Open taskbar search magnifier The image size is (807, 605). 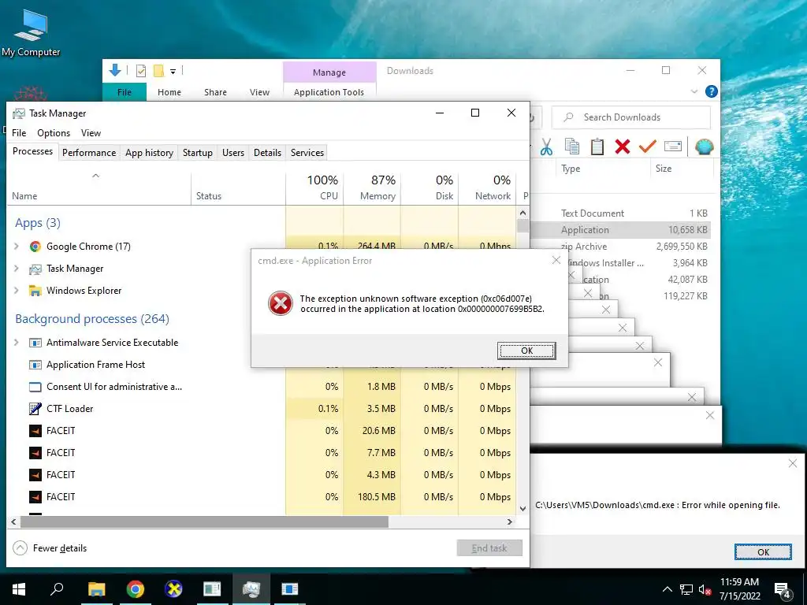(x=57, y=589)
